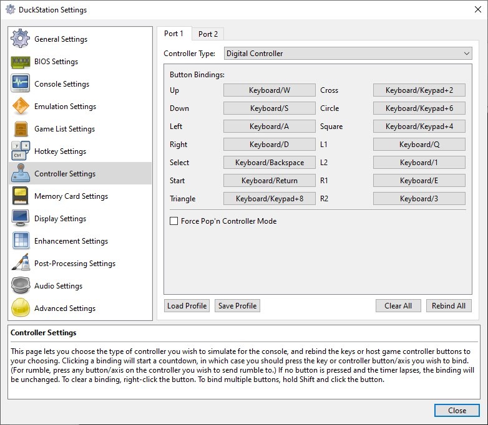Enable Force Pop'n Controller Mode checkbox

[174, 221]
